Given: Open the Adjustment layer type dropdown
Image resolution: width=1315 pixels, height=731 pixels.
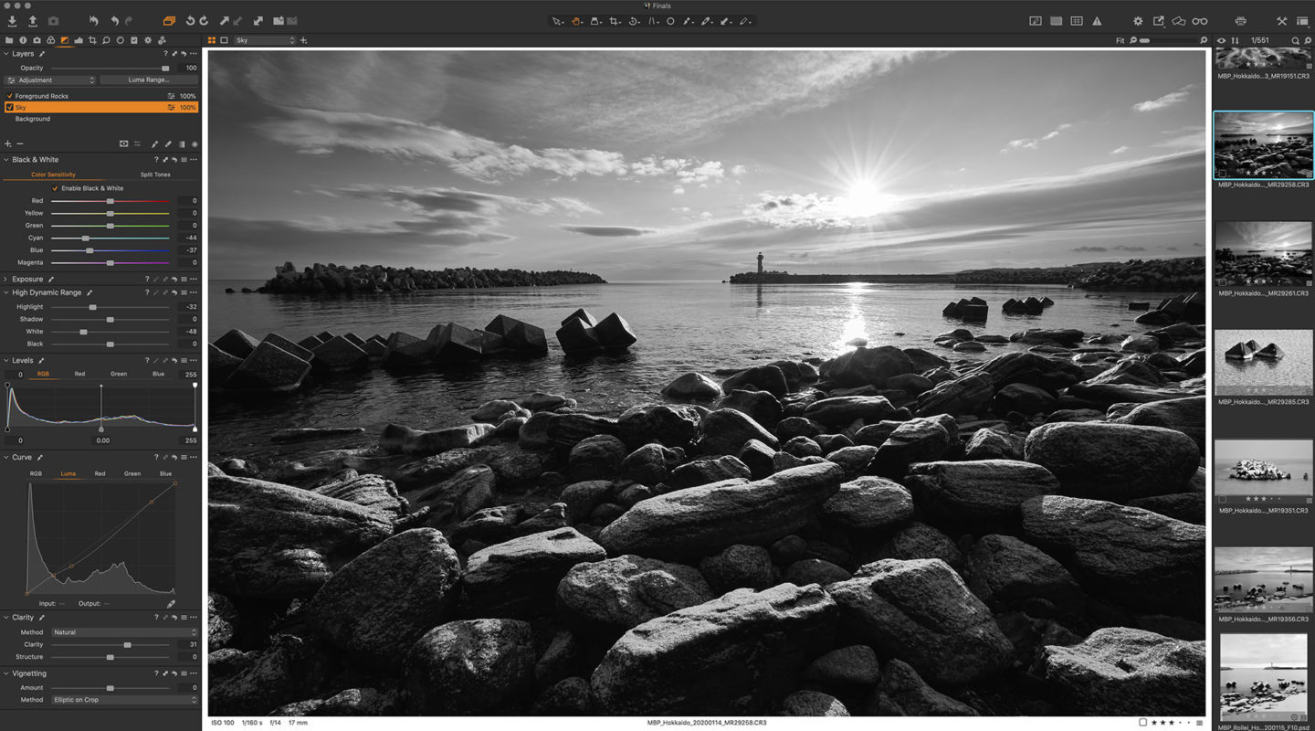Looking at the screenshot, I should 51,80.
